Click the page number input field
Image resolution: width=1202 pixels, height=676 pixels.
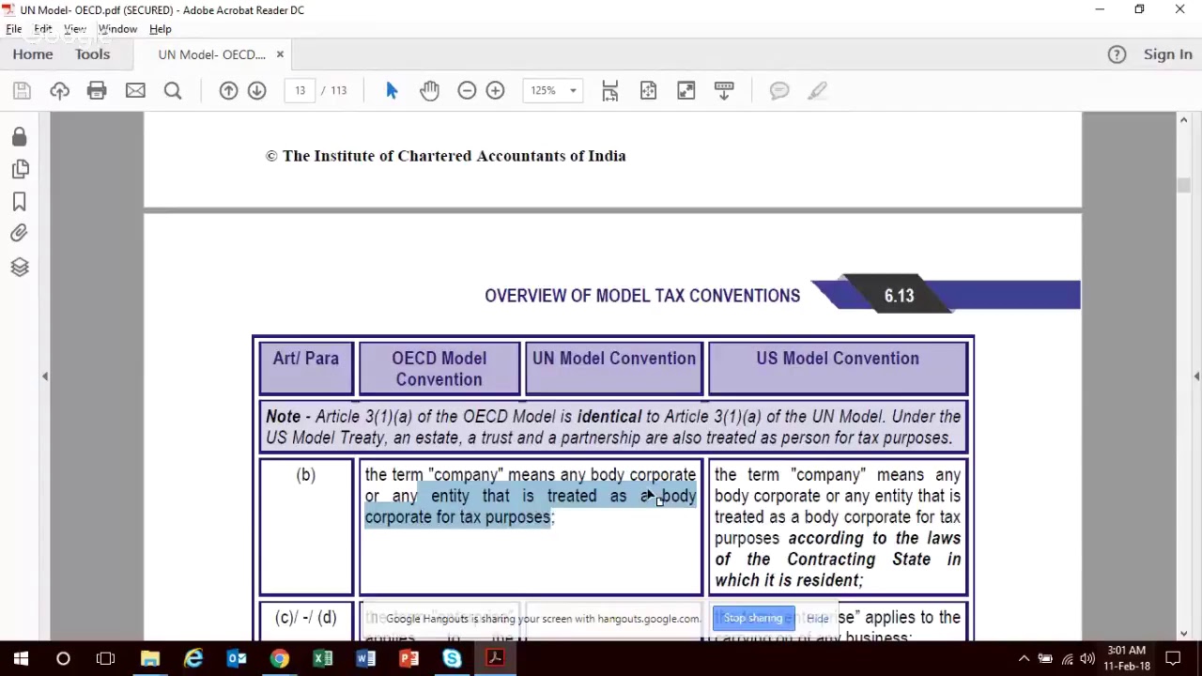tap(300, 90)
